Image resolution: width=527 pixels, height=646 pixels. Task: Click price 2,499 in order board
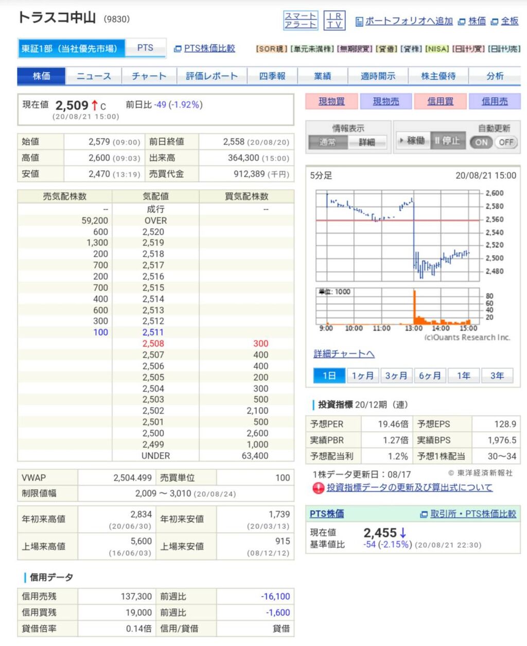tap(153, 445)
